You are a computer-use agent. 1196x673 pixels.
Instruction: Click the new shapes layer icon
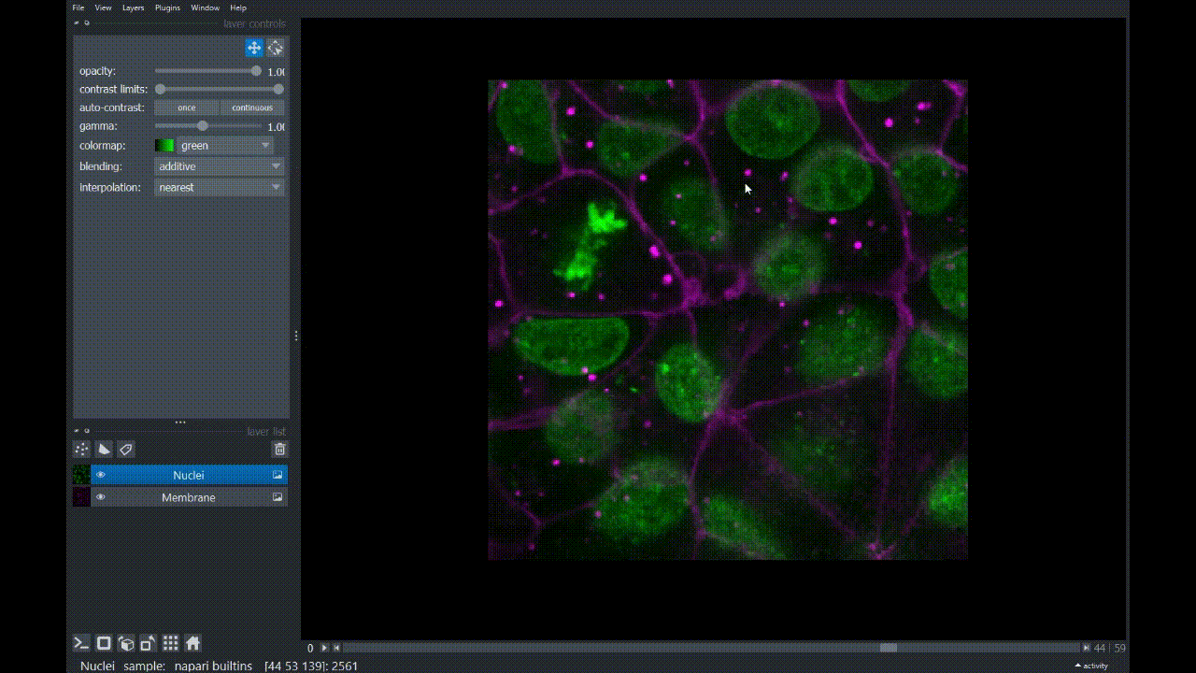point(104,450)
